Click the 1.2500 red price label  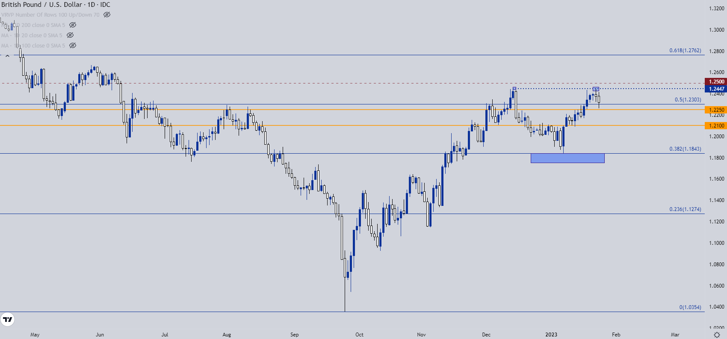[716, 82]
